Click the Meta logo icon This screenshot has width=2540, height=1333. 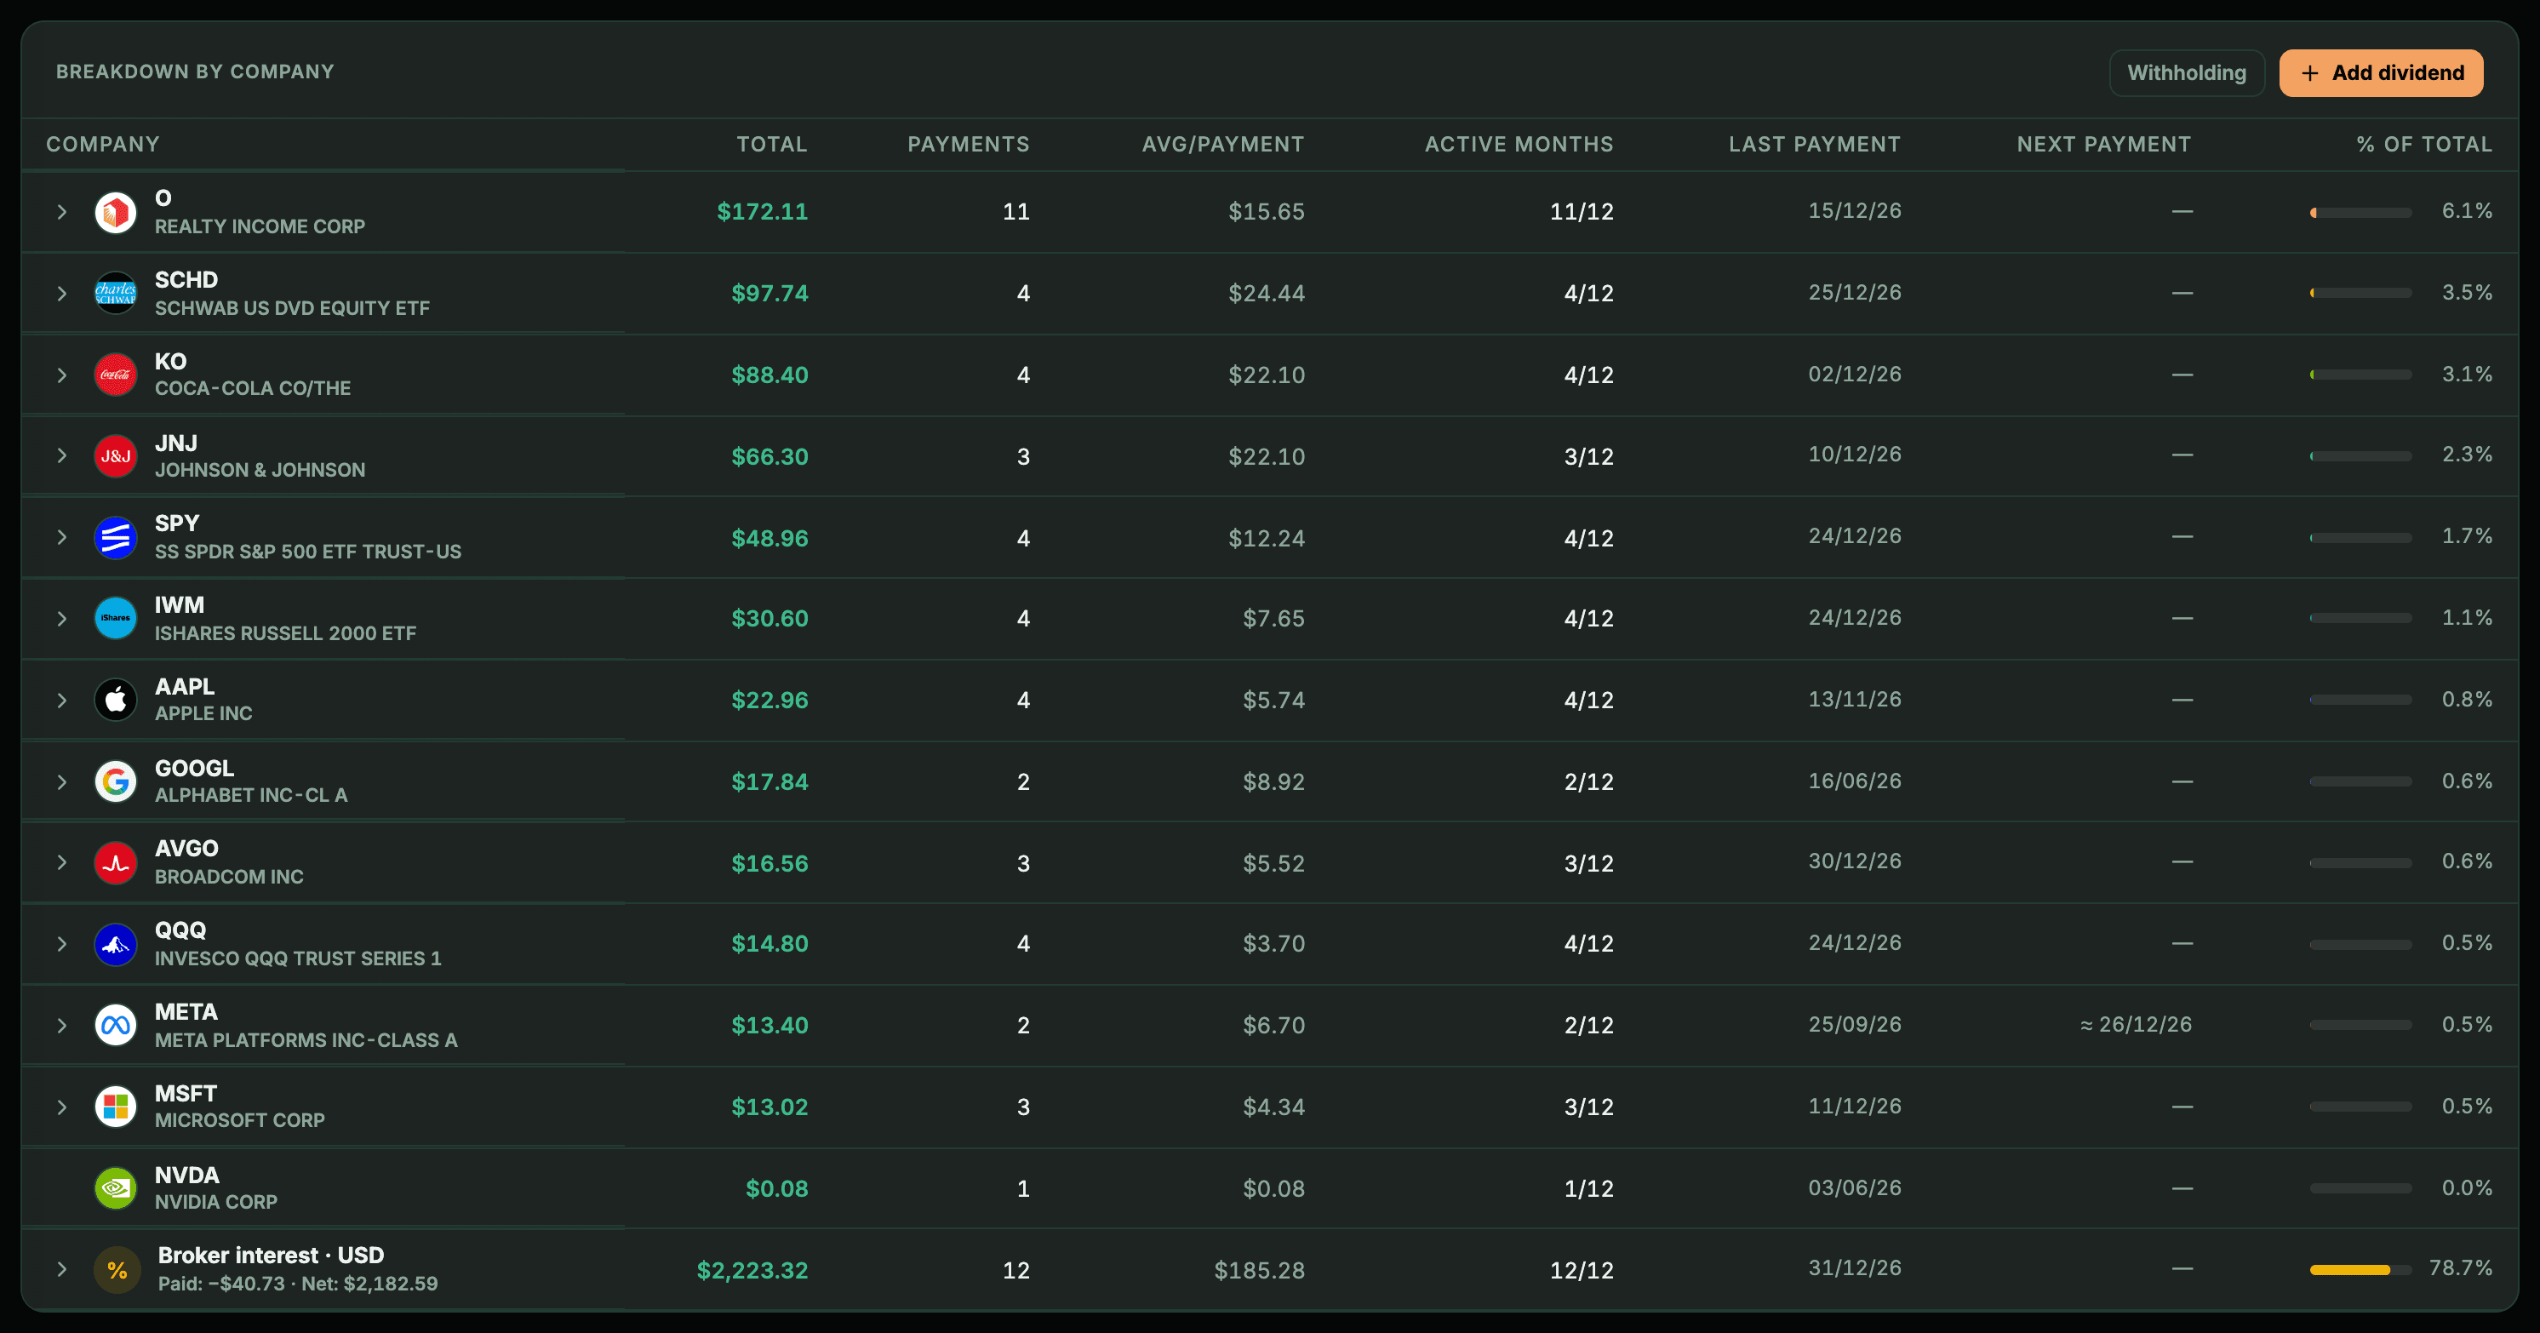pyautogui.click(x=116, y=1026)
